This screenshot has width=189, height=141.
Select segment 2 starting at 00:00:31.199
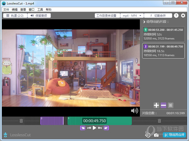tap(163, 51)
